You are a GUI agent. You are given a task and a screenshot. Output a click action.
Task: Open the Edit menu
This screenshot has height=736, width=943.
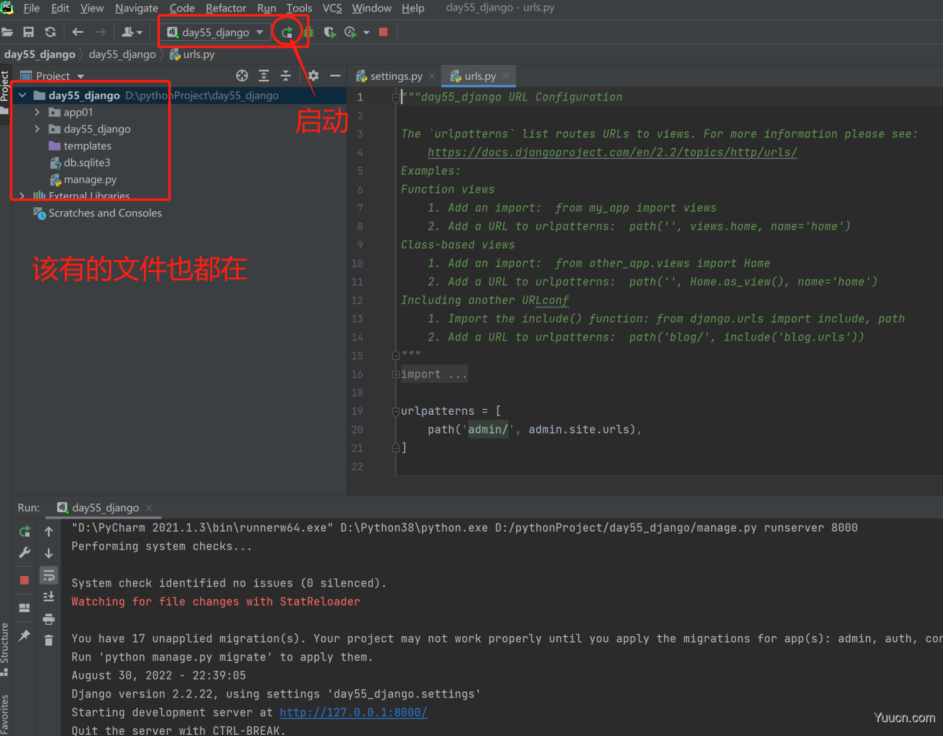60,8
